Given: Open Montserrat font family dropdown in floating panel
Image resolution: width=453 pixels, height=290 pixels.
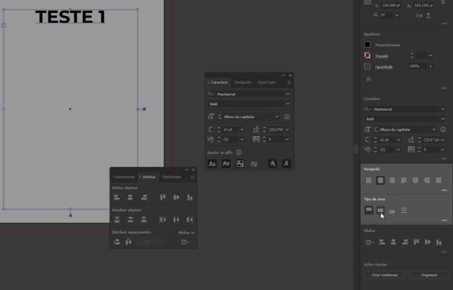Looking at the screenshot, I should (288, 94).
